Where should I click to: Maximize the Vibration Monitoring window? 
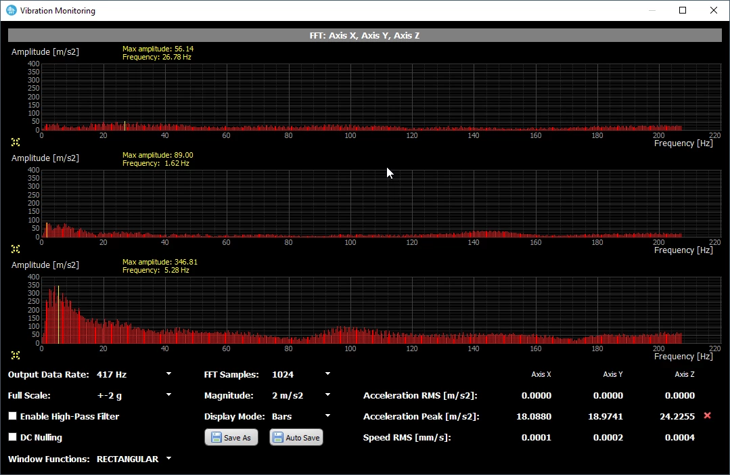683,10
